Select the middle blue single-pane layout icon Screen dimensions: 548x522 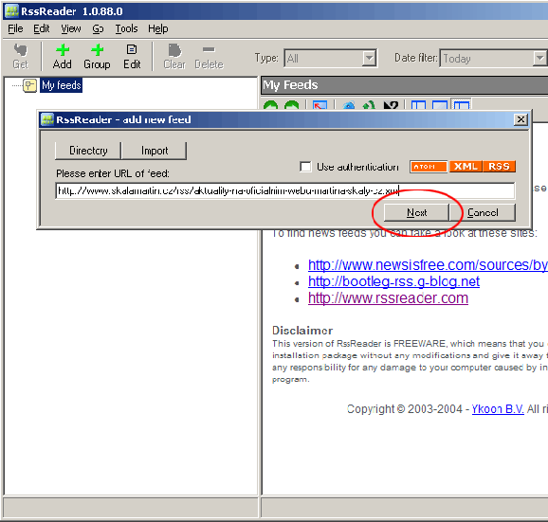point(440,105)
